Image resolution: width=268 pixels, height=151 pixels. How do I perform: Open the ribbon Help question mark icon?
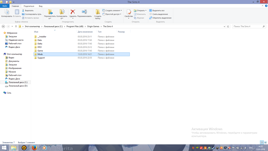(266, 6)
